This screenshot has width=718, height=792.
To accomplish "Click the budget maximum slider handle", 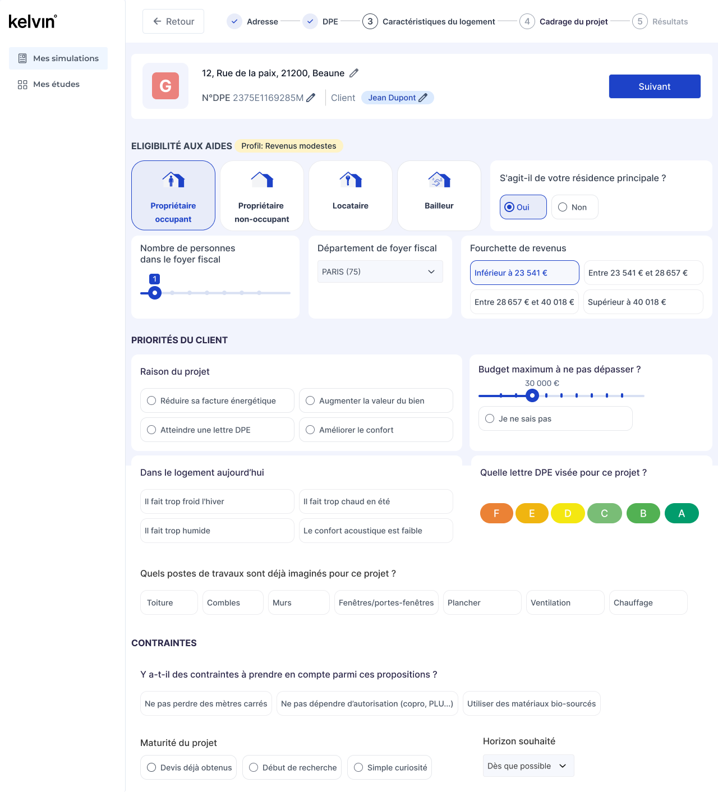I will 532,395.
